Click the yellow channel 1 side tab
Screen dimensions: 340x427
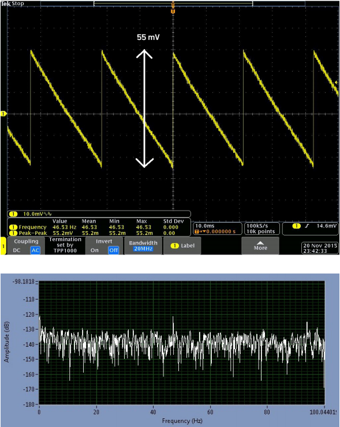(x=3, y=246)
